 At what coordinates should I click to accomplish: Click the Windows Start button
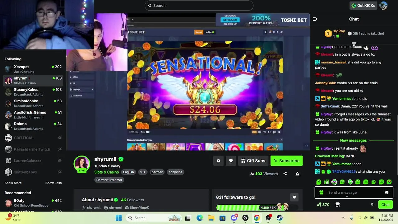click(119, 218)
